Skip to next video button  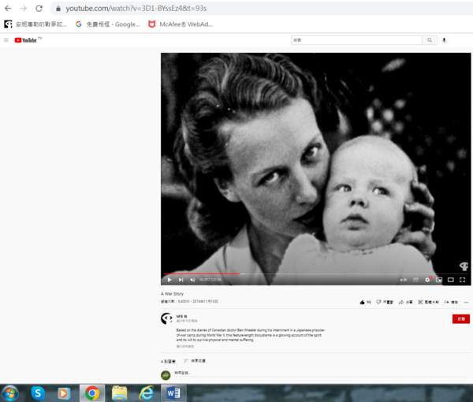point(181,280)
